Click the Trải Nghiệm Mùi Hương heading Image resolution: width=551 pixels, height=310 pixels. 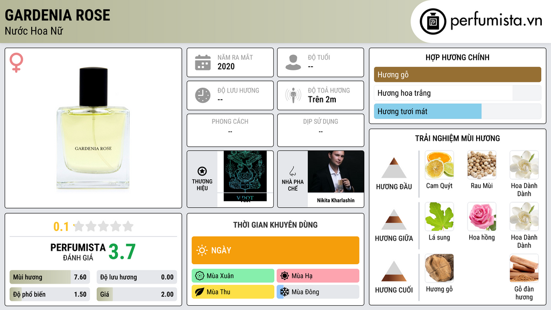pyautogui.click(x=457, y=138)
